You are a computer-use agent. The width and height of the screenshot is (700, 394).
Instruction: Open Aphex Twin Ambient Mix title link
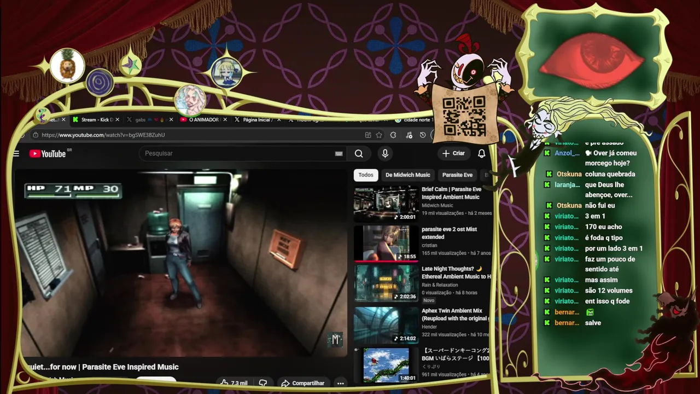pos(454,315)
